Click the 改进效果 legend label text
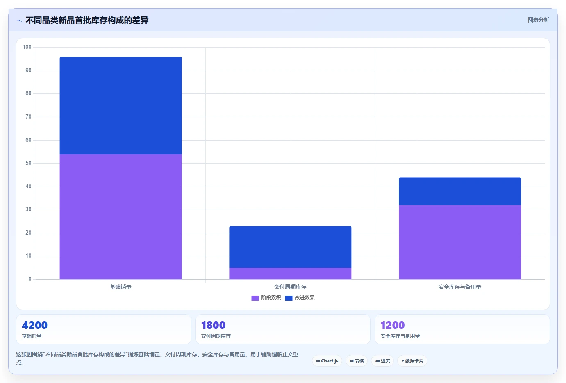The image size is (566, 383). (x=305, y=298)
